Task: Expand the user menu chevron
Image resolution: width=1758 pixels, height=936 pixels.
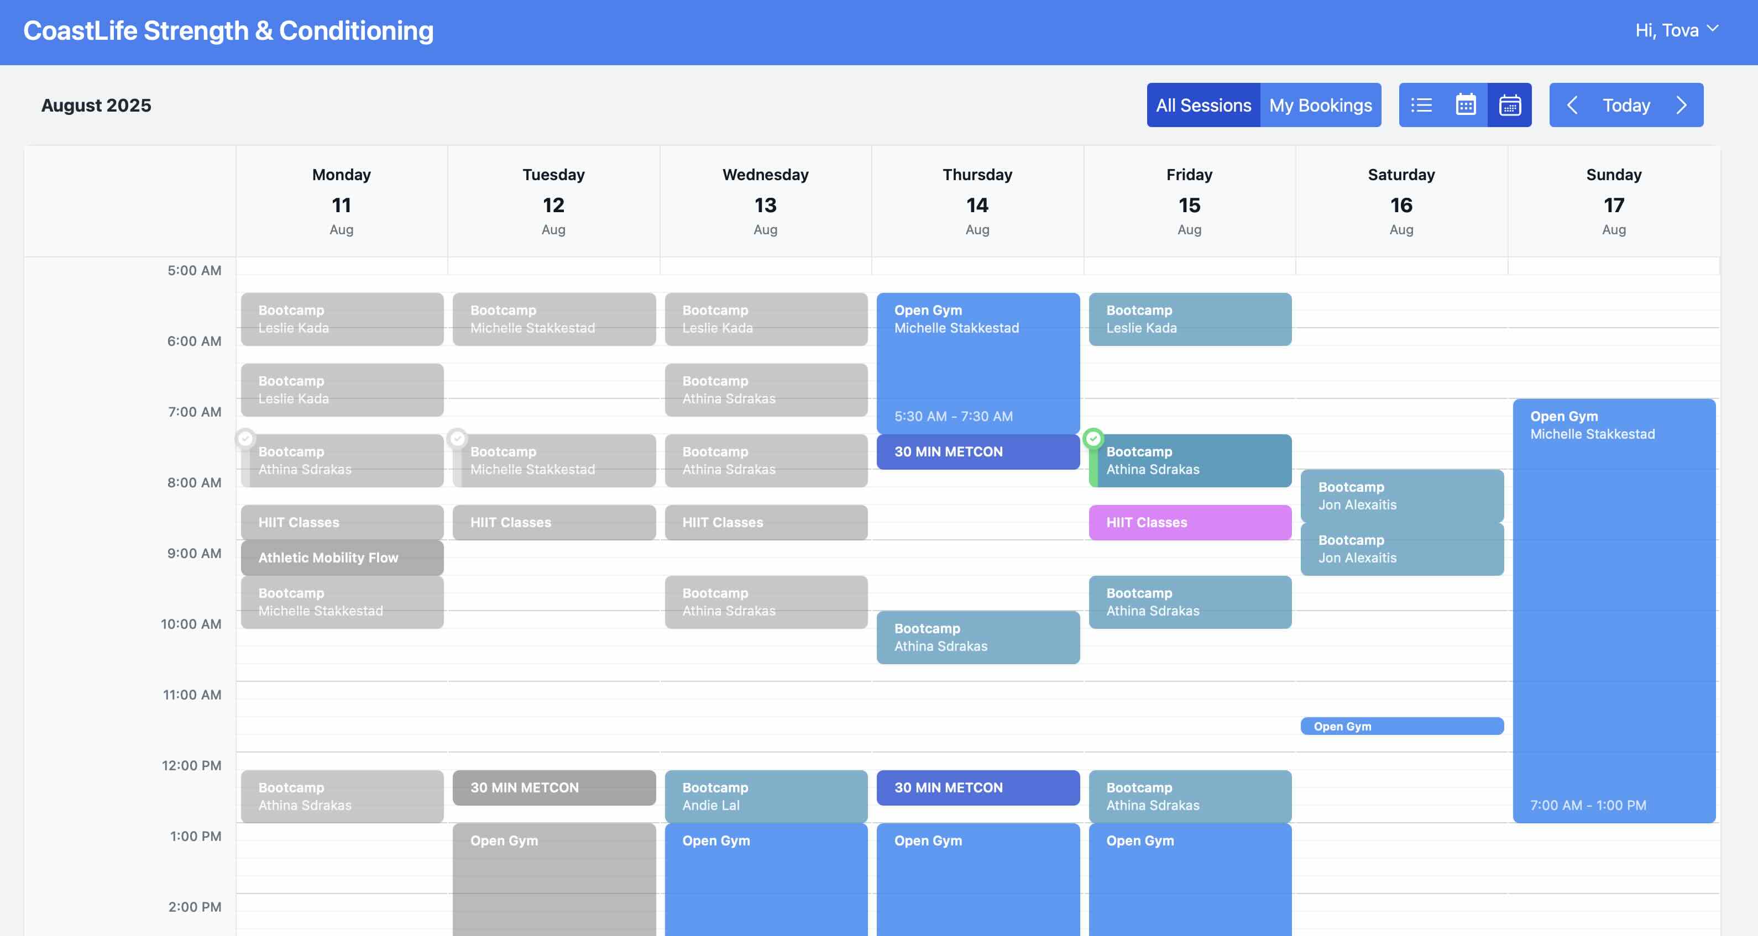Action: (x=1713, y=30)
